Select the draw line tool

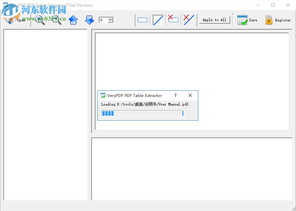(x=158, y=20)
